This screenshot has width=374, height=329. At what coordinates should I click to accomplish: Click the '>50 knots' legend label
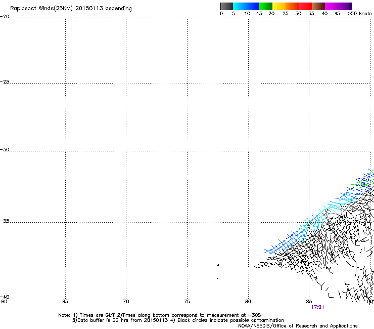click(x=359, y=14)
